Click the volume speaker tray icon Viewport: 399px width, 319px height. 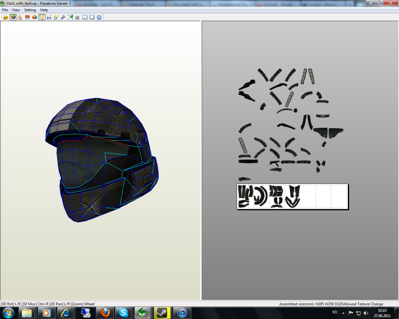pyautogui.click(x=366, y=313)
